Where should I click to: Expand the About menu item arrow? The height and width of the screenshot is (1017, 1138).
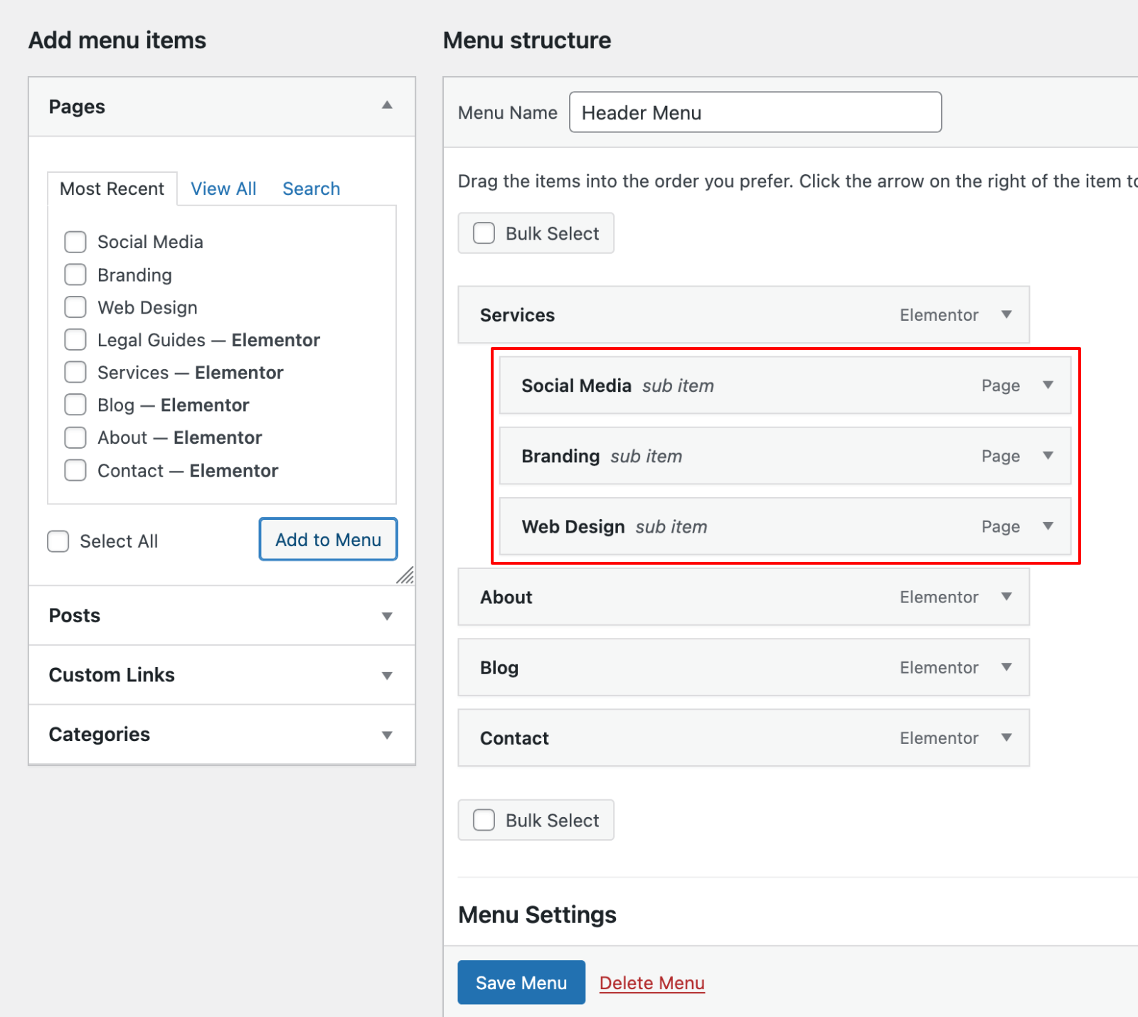1006,597
